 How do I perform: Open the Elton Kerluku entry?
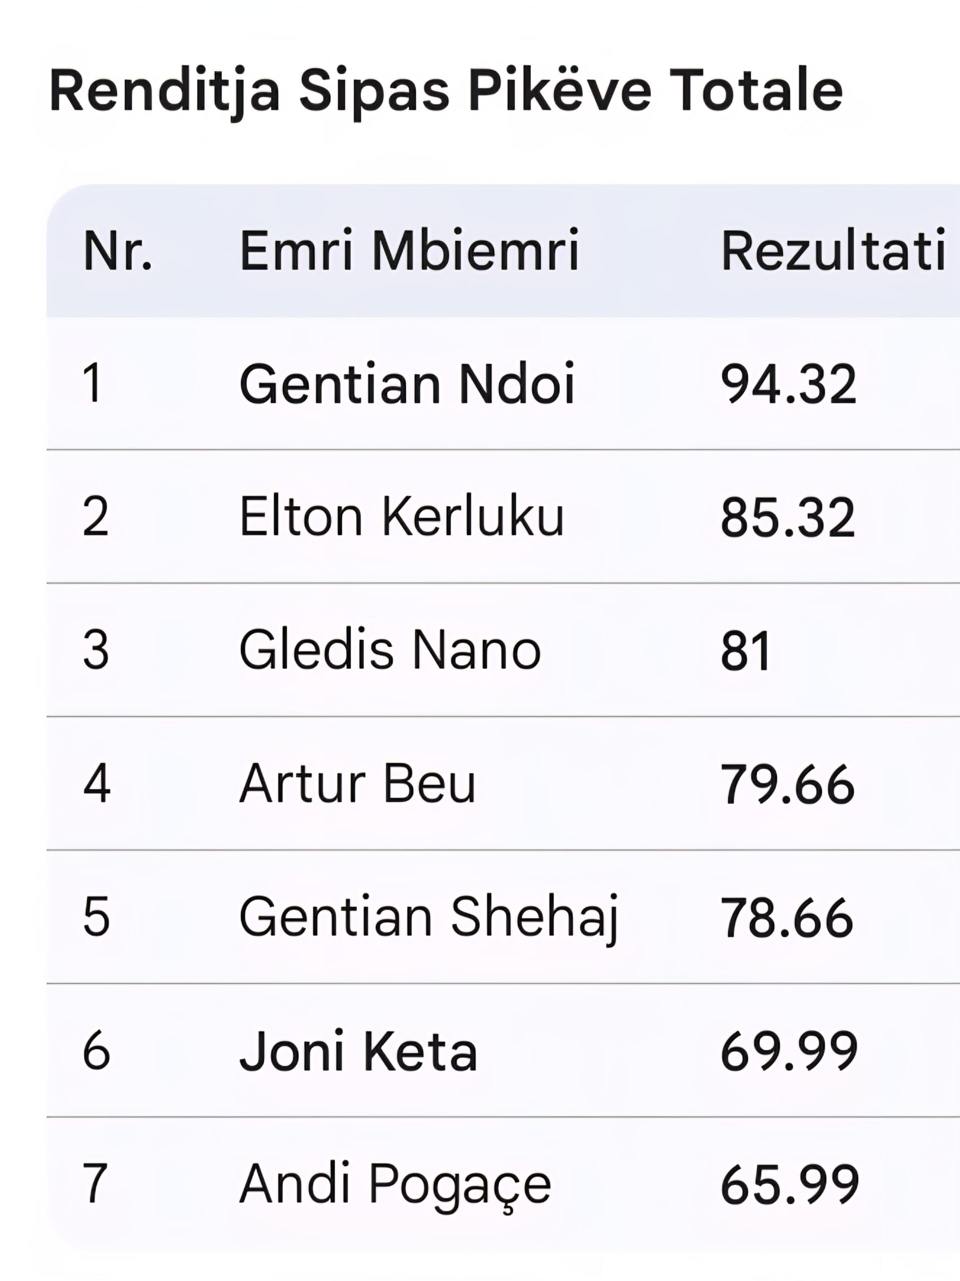click(401, 516)
